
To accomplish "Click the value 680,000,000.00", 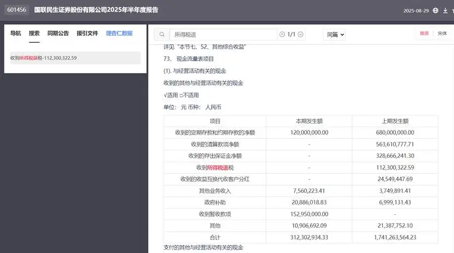I will click(x=395, y=132).
